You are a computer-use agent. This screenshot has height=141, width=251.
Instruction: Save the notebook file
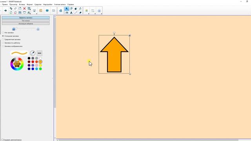pos(20,13)
